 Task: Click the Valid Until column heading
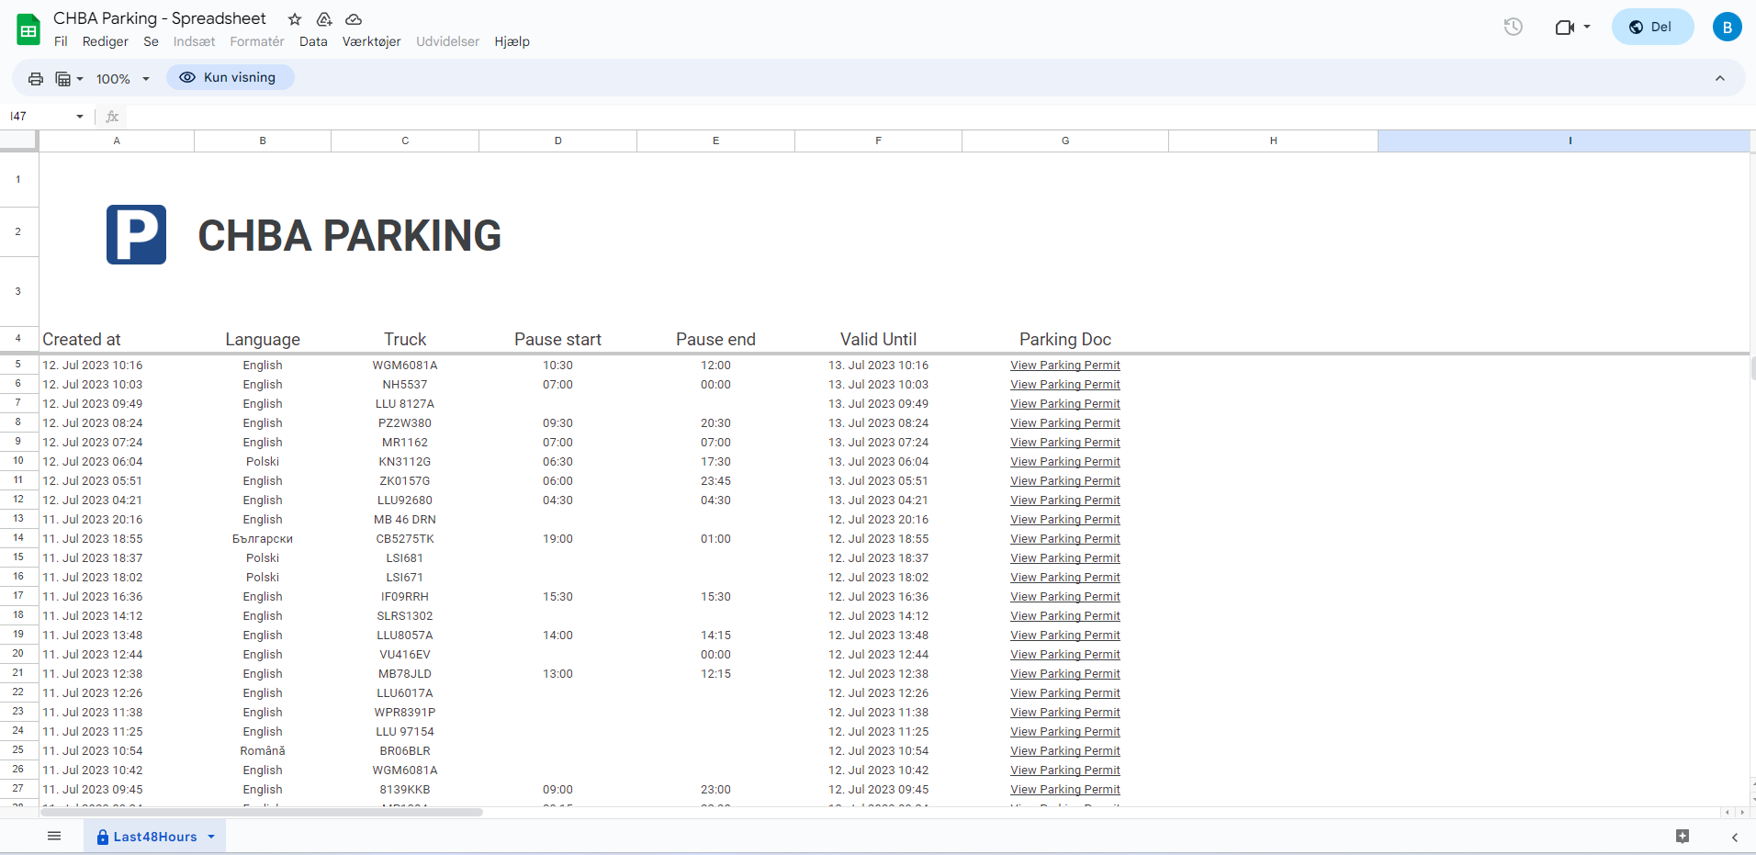[x=878, y=340]
